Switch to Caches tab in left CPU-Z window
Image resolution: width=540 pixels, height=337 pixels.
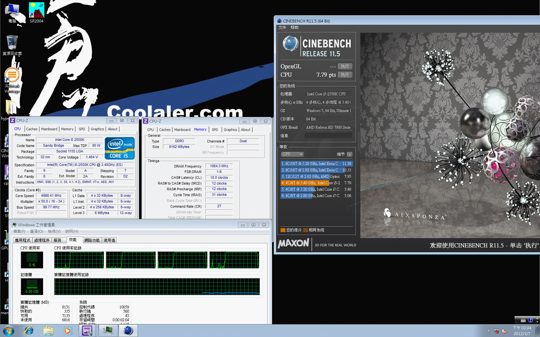(32, 129)
